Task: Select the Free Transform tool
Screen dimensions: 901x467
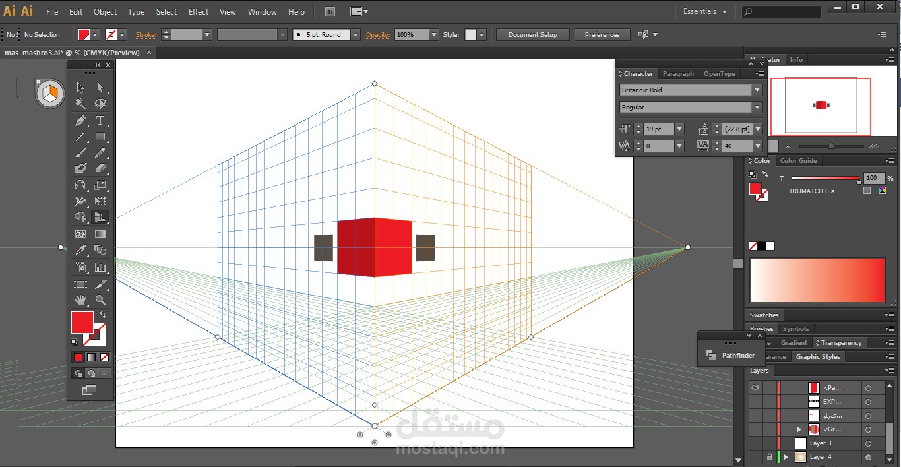Action: (100, 201)
